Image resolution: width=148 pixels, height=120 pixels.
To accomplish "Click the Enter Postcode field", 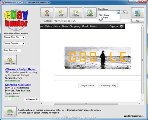I will (x=12, y=50).
